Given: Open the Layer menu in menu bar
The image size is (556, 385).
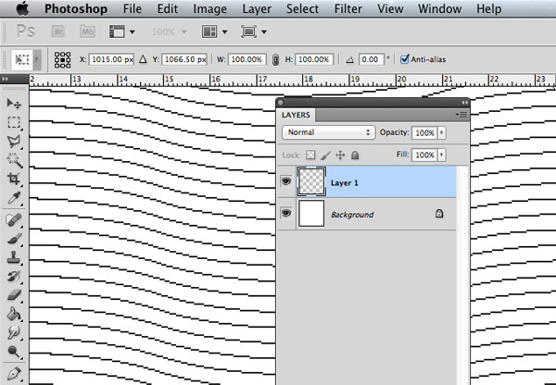Looking at the screenshot, I should pyautogui.click(x=257, y=9).
